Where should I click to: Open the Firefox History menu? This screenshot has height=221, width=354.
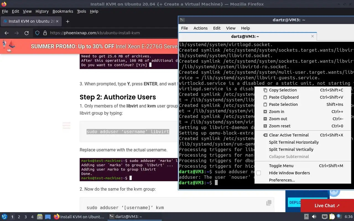coord(42,11)
